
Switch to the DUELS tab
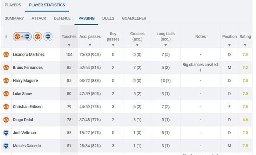coord(108,18)
